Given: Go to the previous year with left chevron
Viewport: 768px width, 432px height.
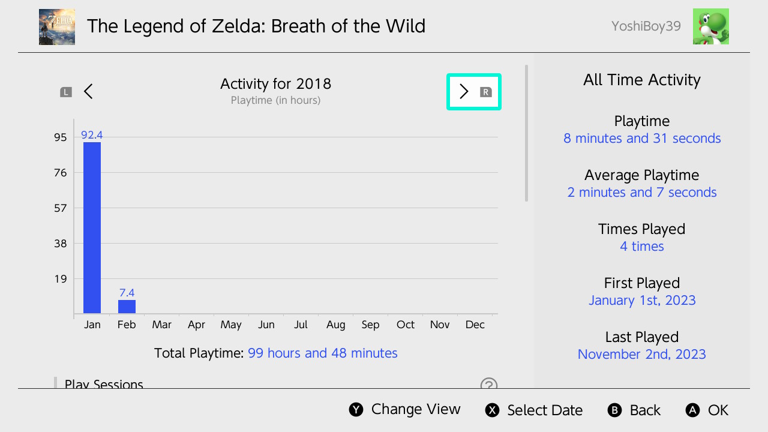Looking at the screenshot, I should coord(88,91).
